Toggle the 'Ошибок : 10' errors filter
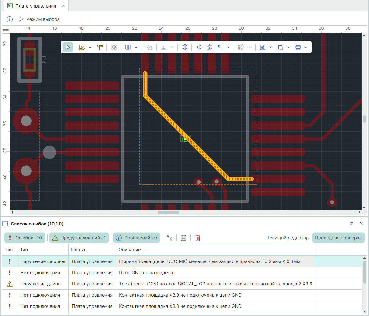The height and width of the screenshot is (316, 369). [x=25, y=238]
